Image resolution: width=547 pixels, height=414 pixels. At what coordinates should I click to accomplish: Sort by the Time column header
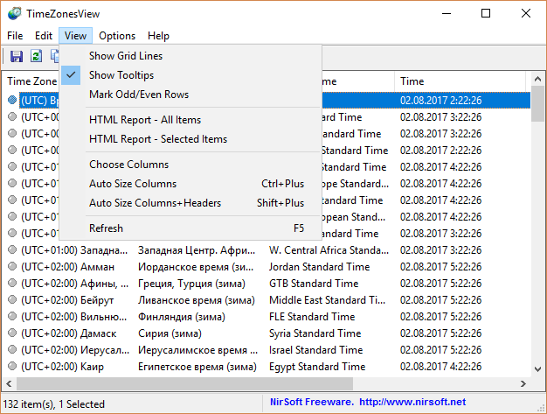pos(463,81)
